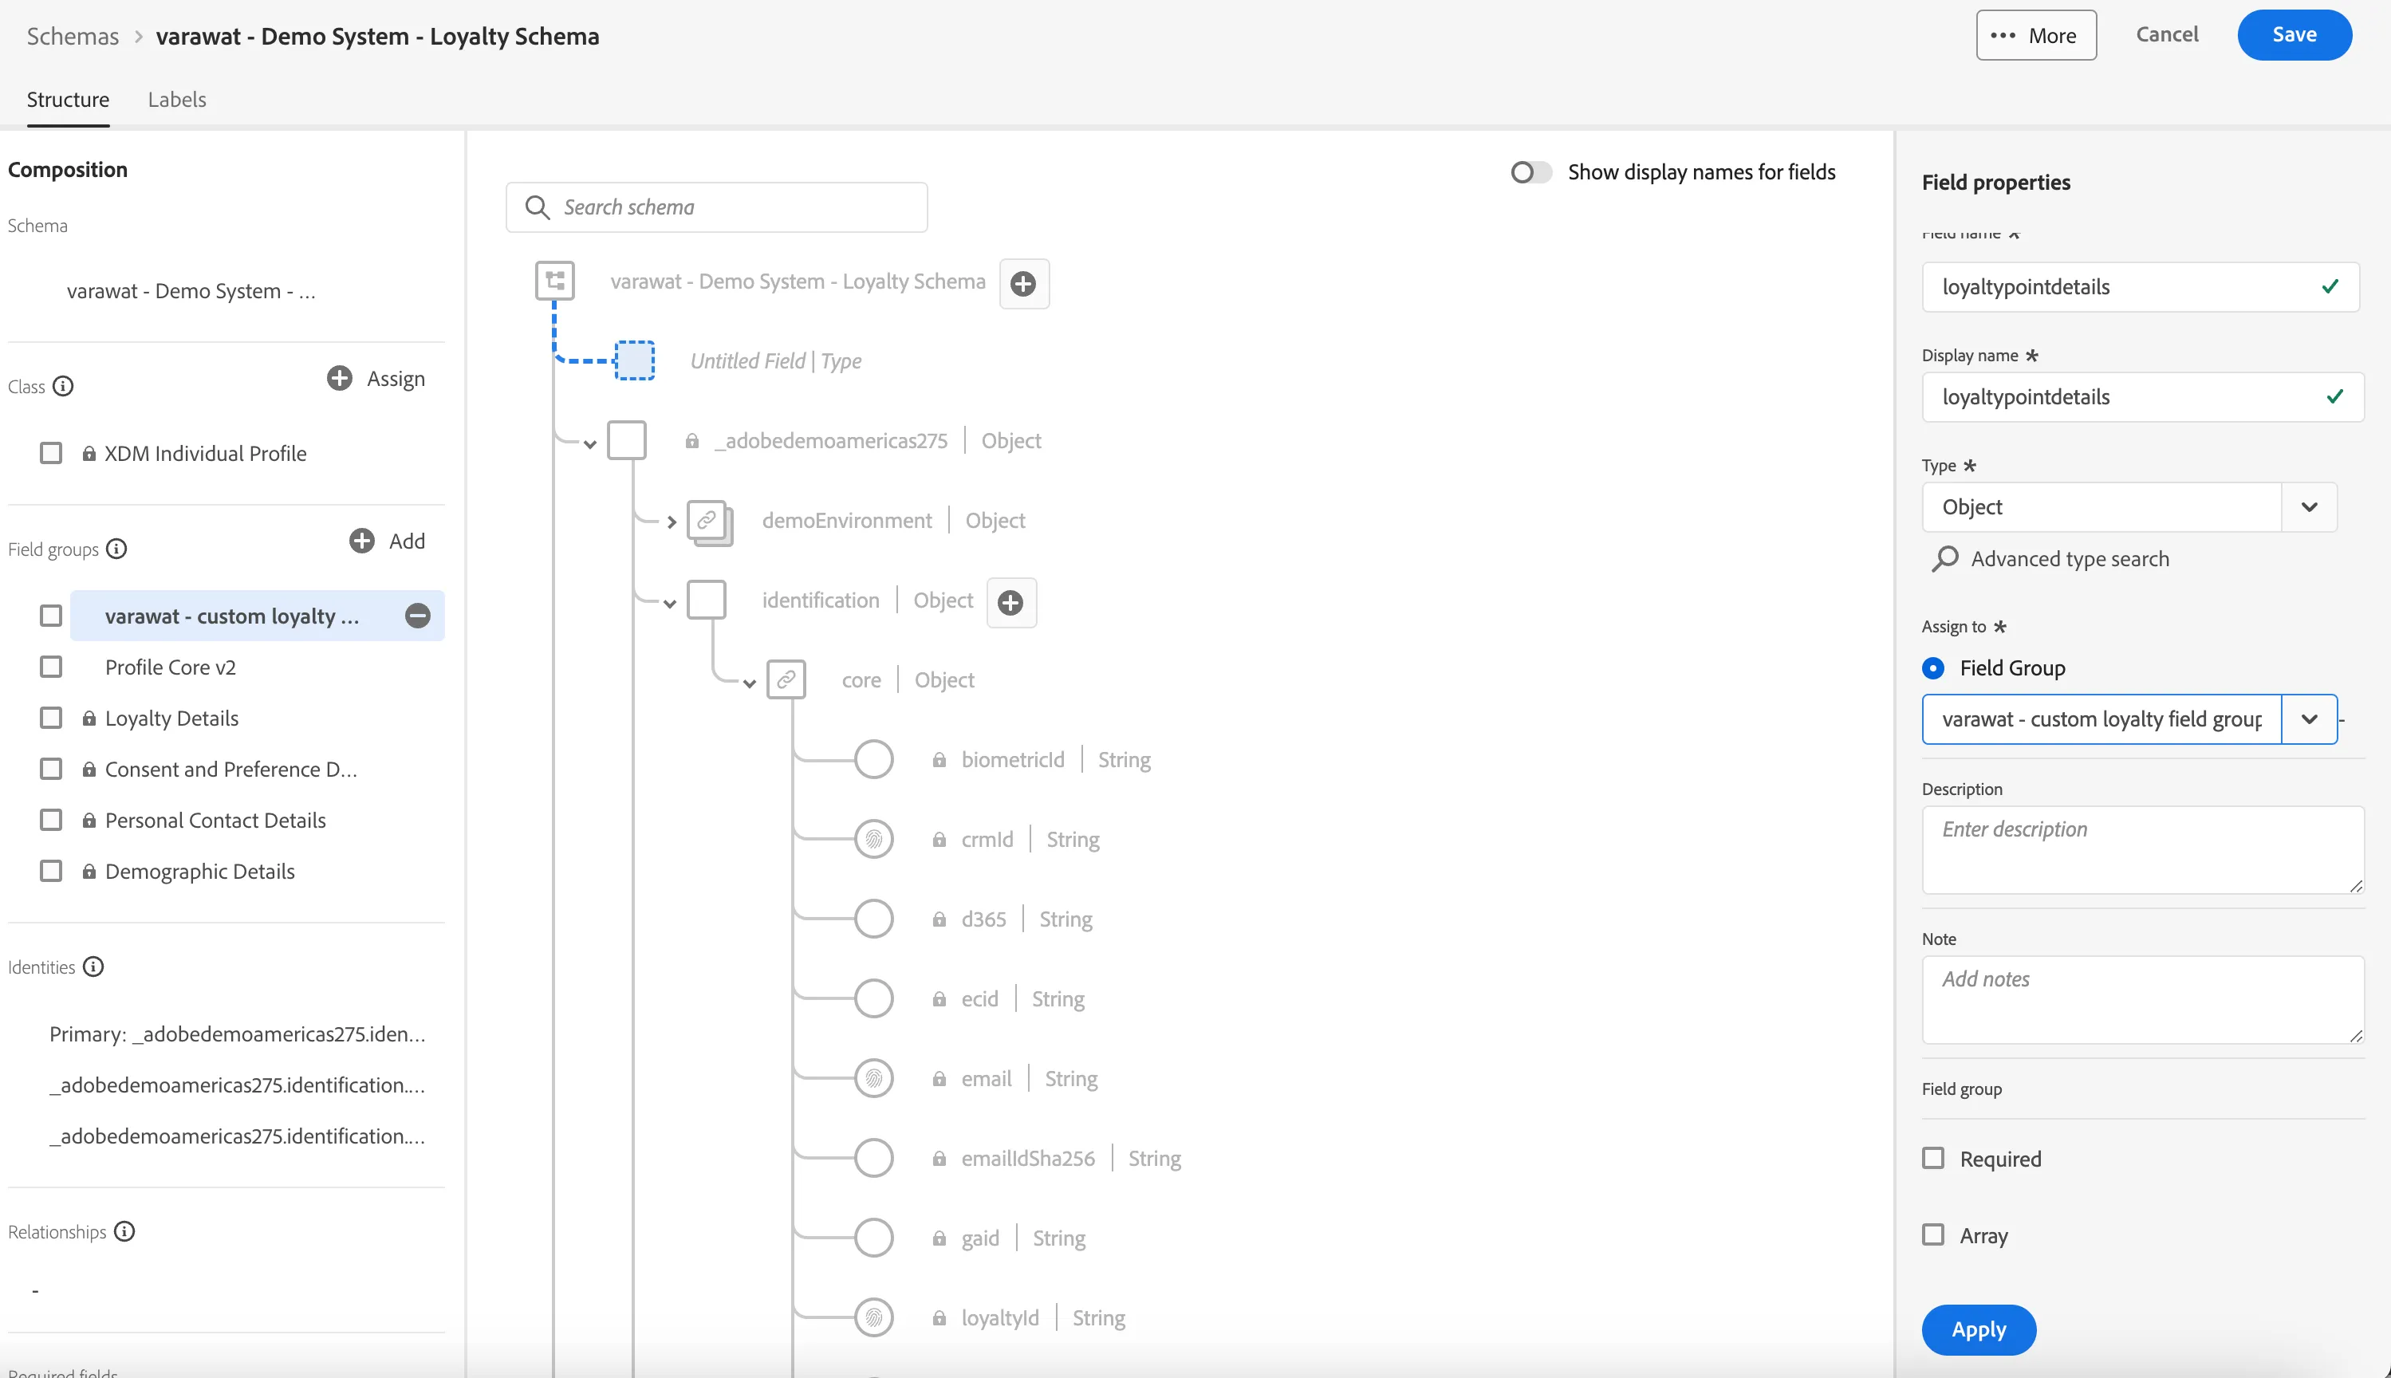Open the More menu

pyautogui.click(x=2036, y=35)
